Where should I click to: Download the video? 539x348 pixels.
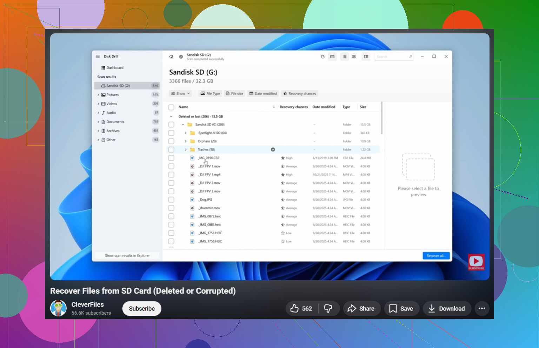tap(447, 308)
